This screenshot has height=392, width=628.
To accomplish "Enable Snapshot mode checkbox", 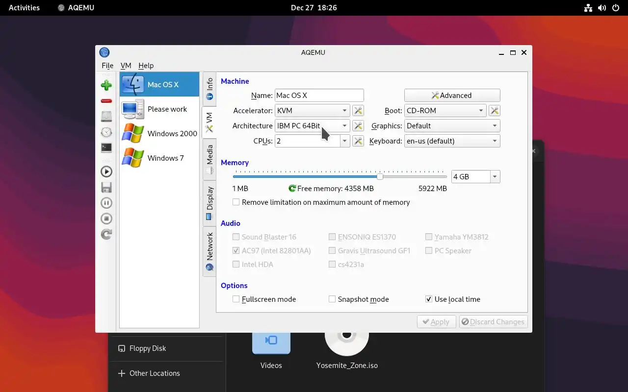I will [332, 299].
